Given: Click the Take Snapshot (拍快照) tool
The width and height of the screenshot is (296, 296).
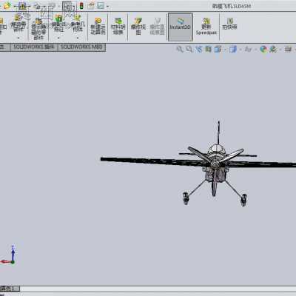Looking at the screenshot, I should (229, 24).
